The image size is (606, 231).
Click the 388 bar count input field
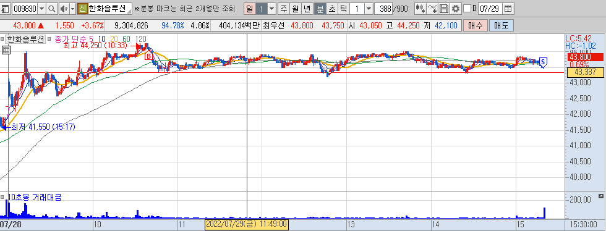tap(384, 9)
